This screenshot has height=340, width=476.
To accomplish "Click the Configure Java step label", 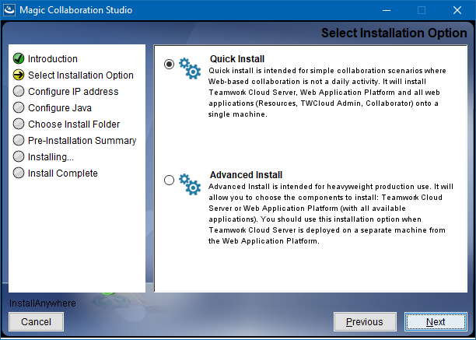I will tap(60, 108).
